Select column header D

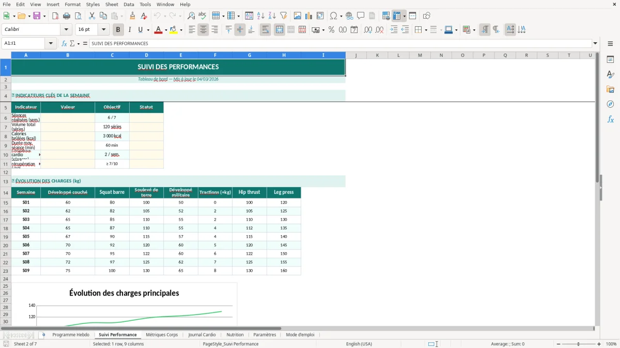pos(146,55)
